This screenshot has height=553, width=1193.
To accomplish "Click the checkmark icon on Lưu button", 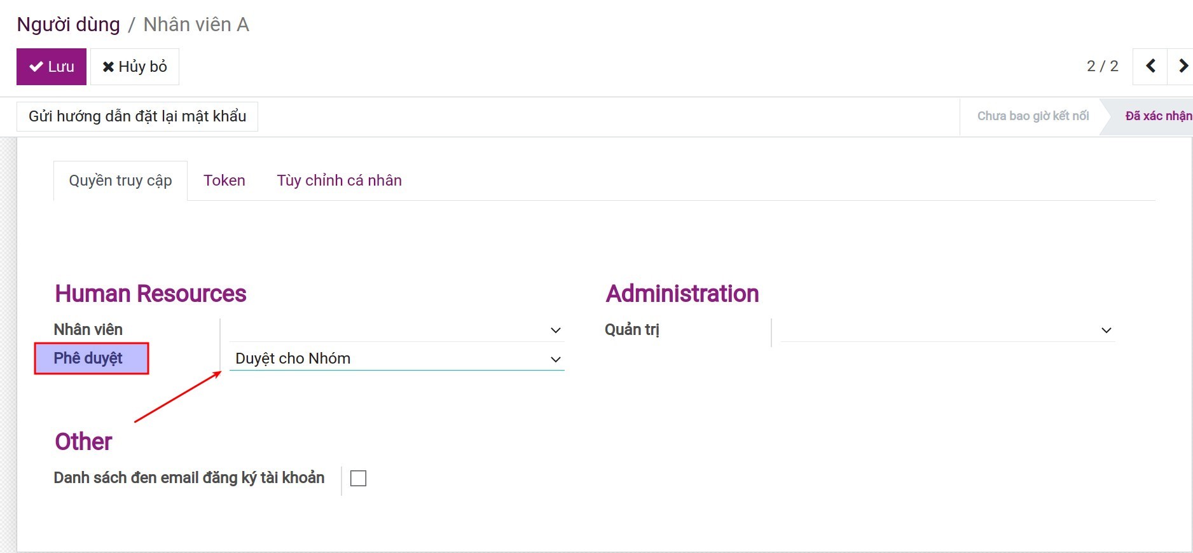I will point(36,67).
